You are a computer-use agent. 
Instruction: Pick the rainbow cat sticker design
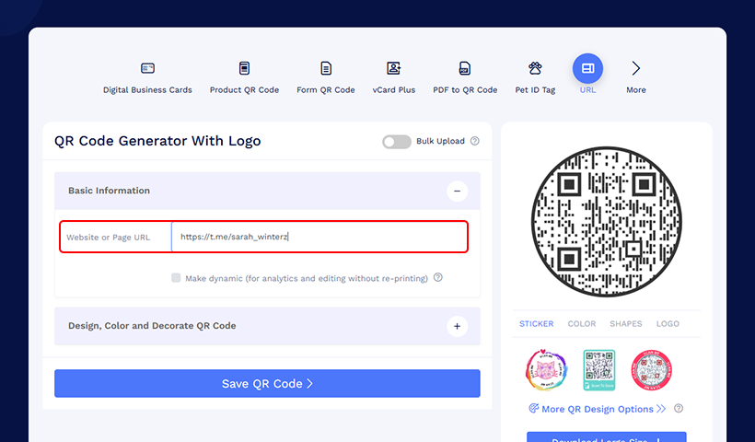click(x=546, y=370)
